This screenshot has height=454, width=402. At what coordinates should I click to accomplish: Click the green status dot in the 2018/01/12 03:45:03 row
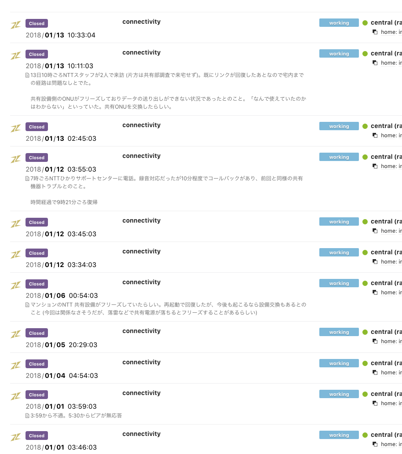365,222
